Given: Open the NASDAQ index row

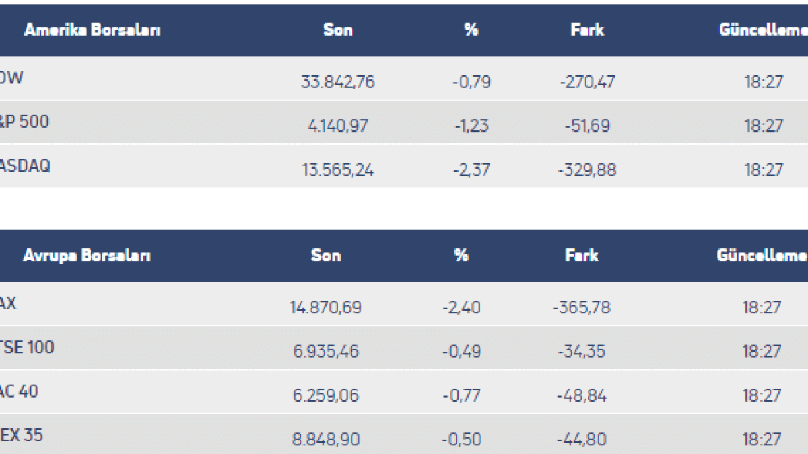Looking at the screenshot, I should (x=25, y=166).
